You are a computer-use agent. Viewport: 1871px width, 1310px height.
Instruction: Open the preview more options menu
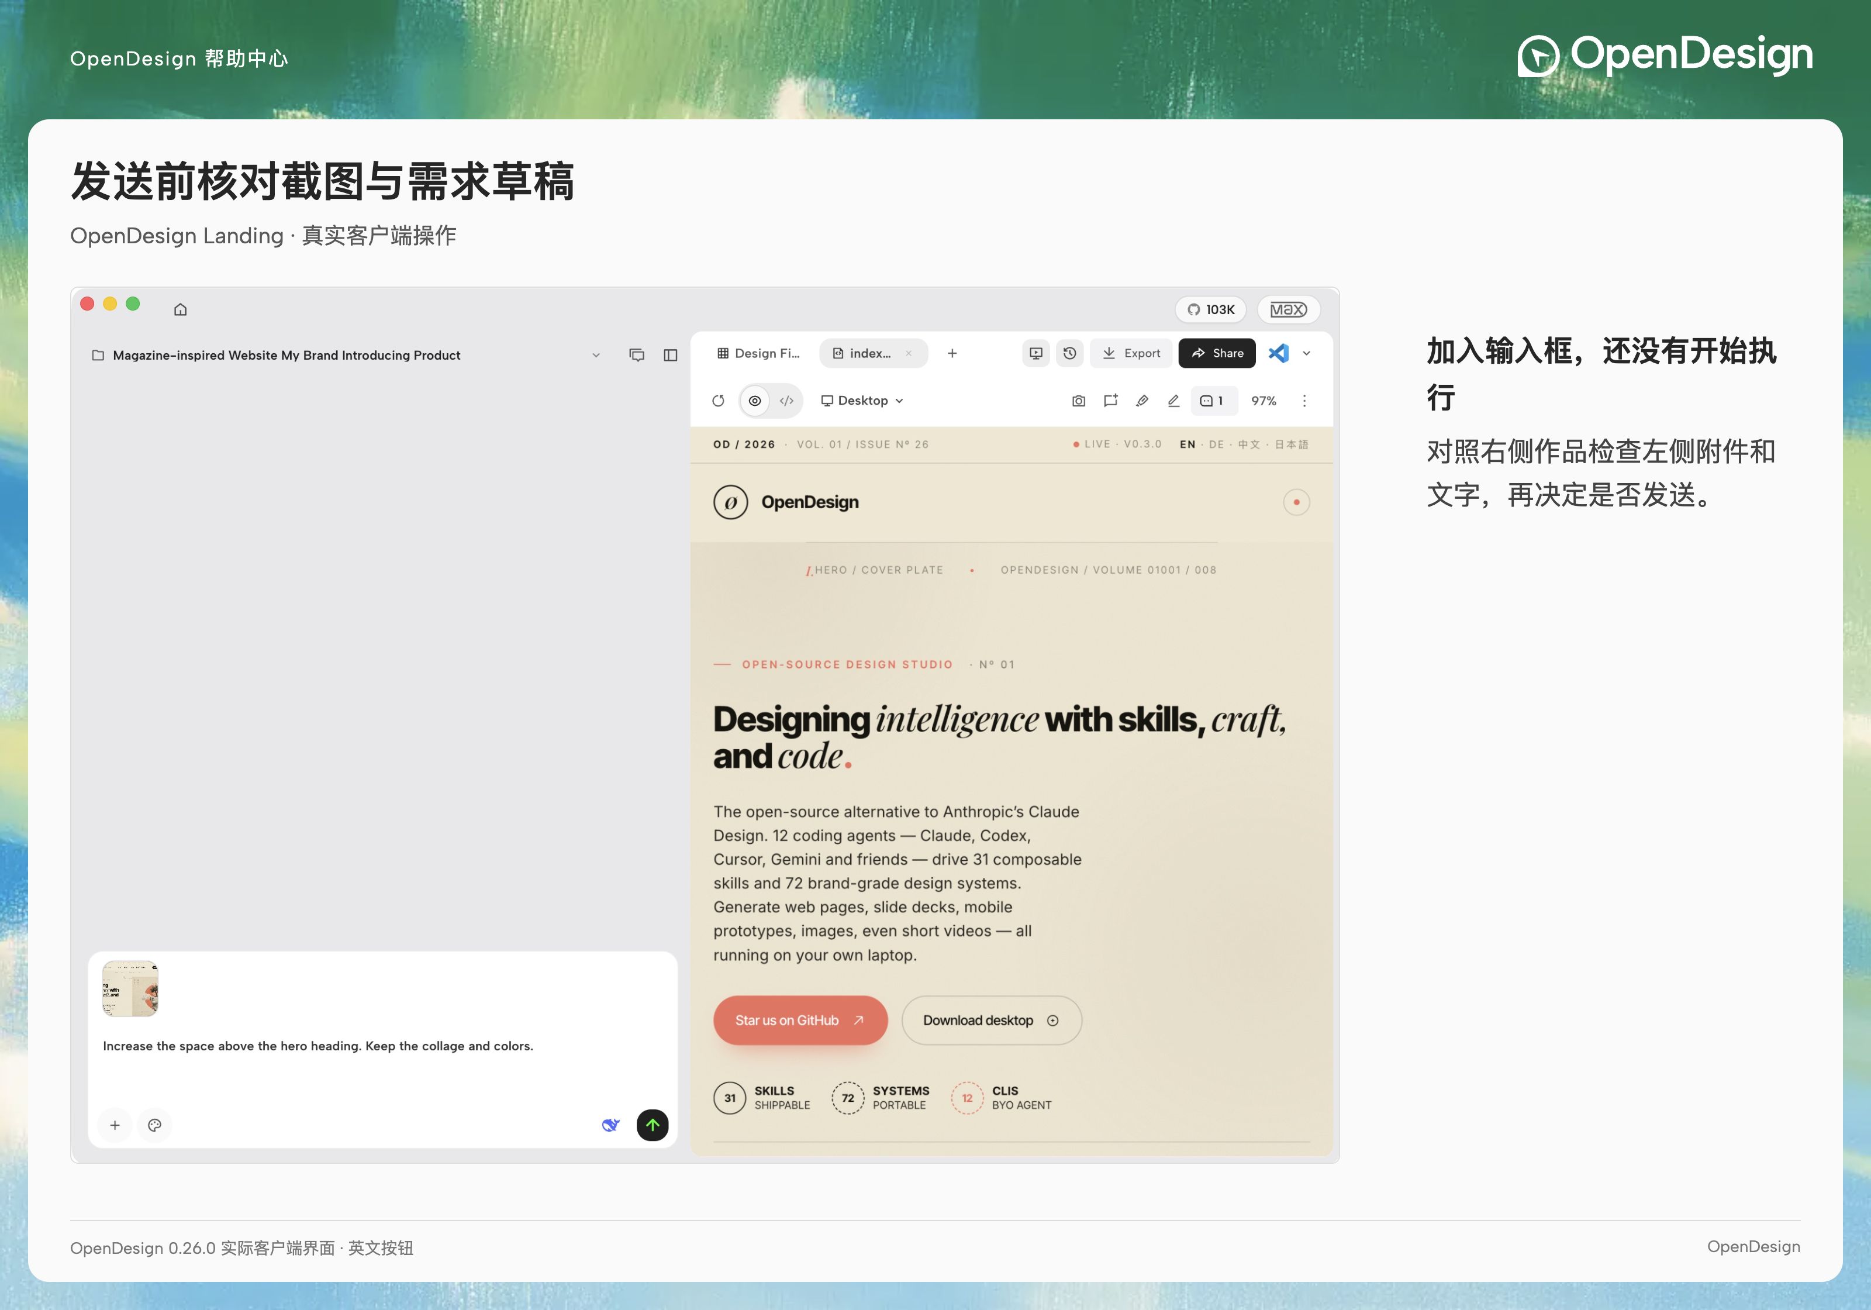pyautogui.click(x=1304, y=400)
